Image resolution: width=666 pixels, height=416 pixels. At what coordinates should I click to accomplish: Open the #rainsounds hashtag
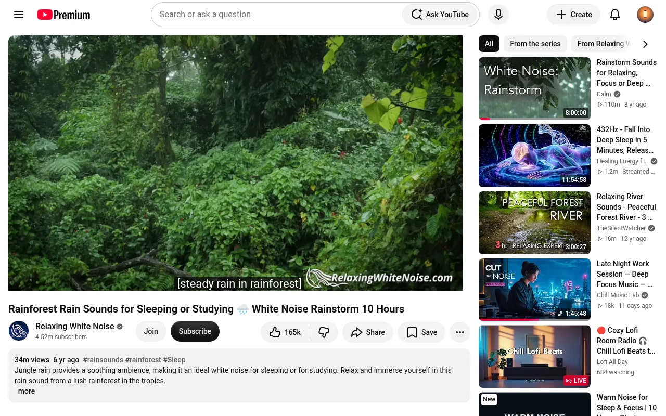103,360
